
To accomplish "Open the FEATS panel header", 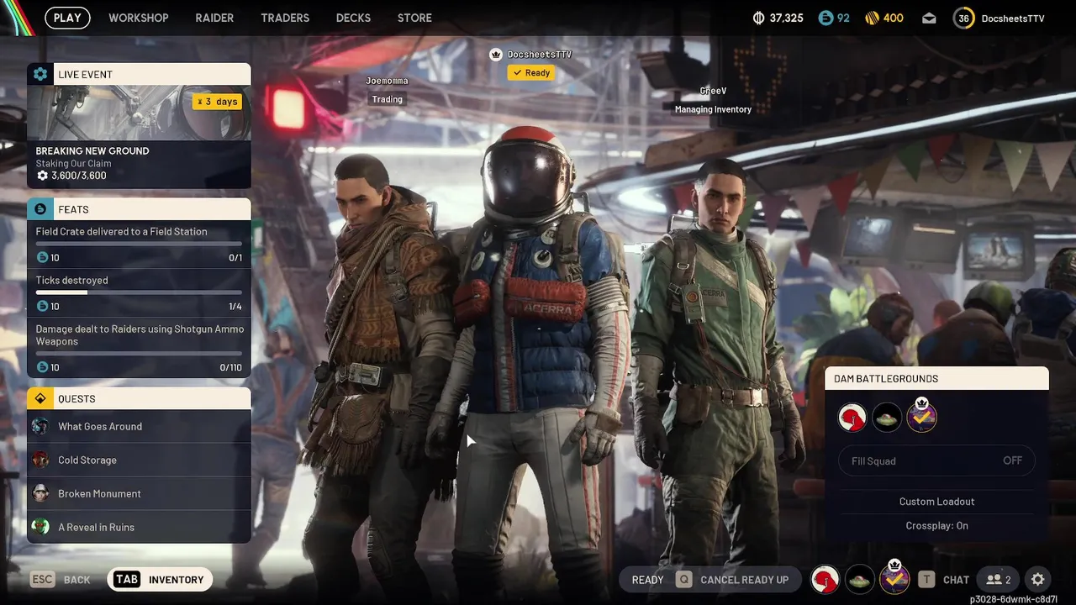I will 139,209.
